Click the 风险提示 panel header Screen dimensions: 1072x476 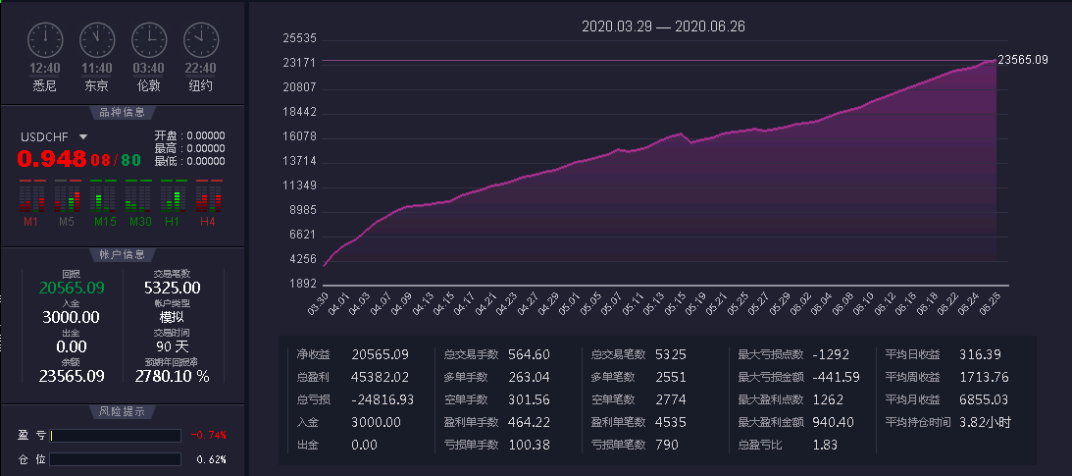(x=122, y=412)
